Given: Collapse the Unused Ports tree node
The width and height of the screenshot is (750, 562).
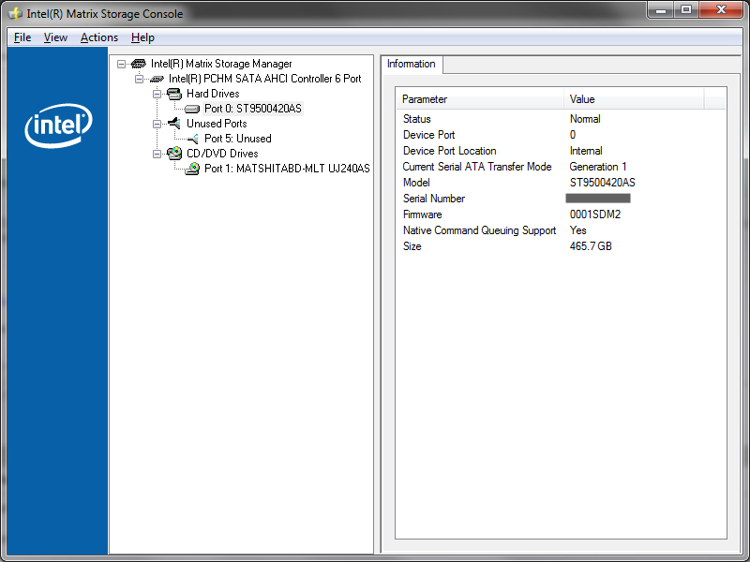Looking at the screenshot, I should (x=157, y=124).
